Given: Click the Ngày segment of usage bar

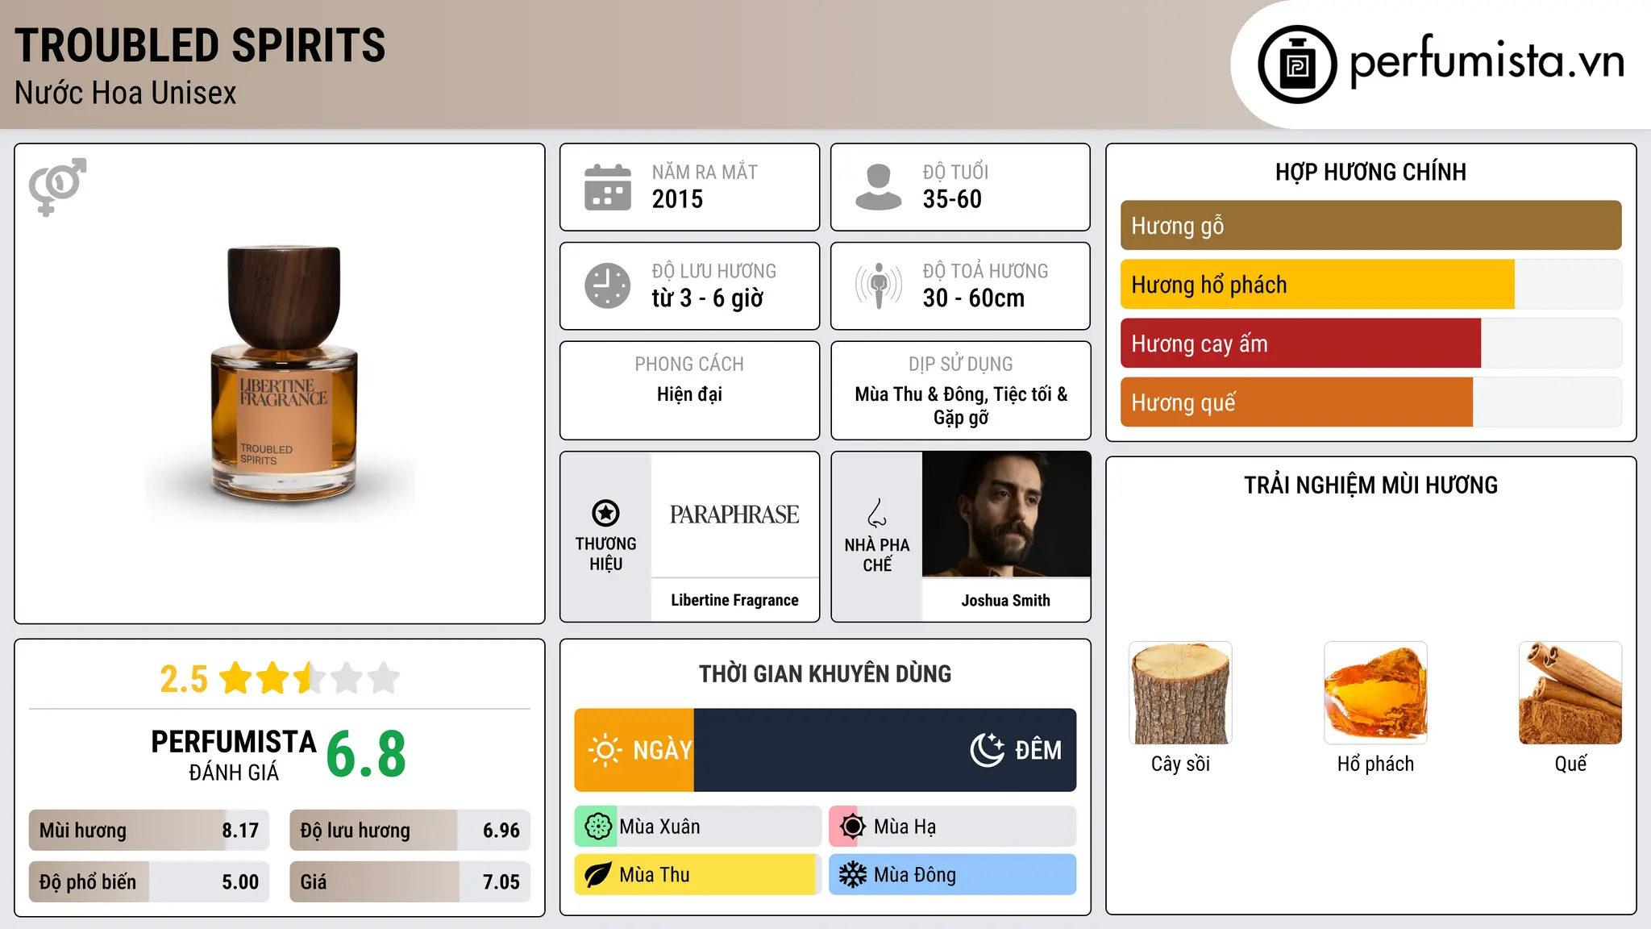Looking at the screenshot, I should pyautogui.click(x=634, y=750).
